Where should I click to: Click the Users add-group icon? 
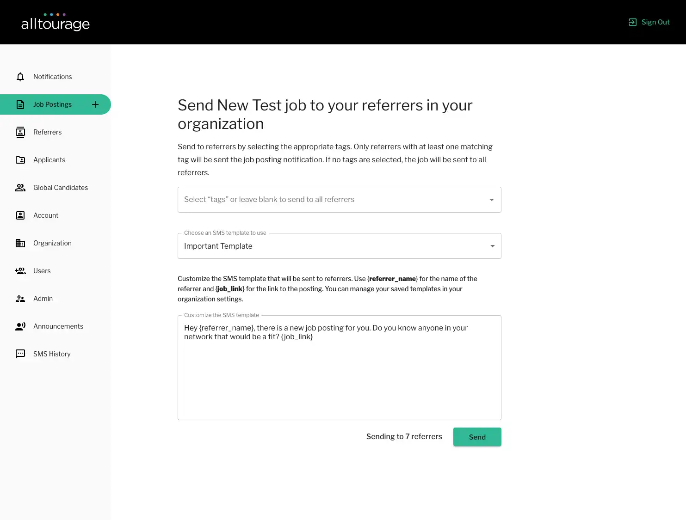coord(20,271)
